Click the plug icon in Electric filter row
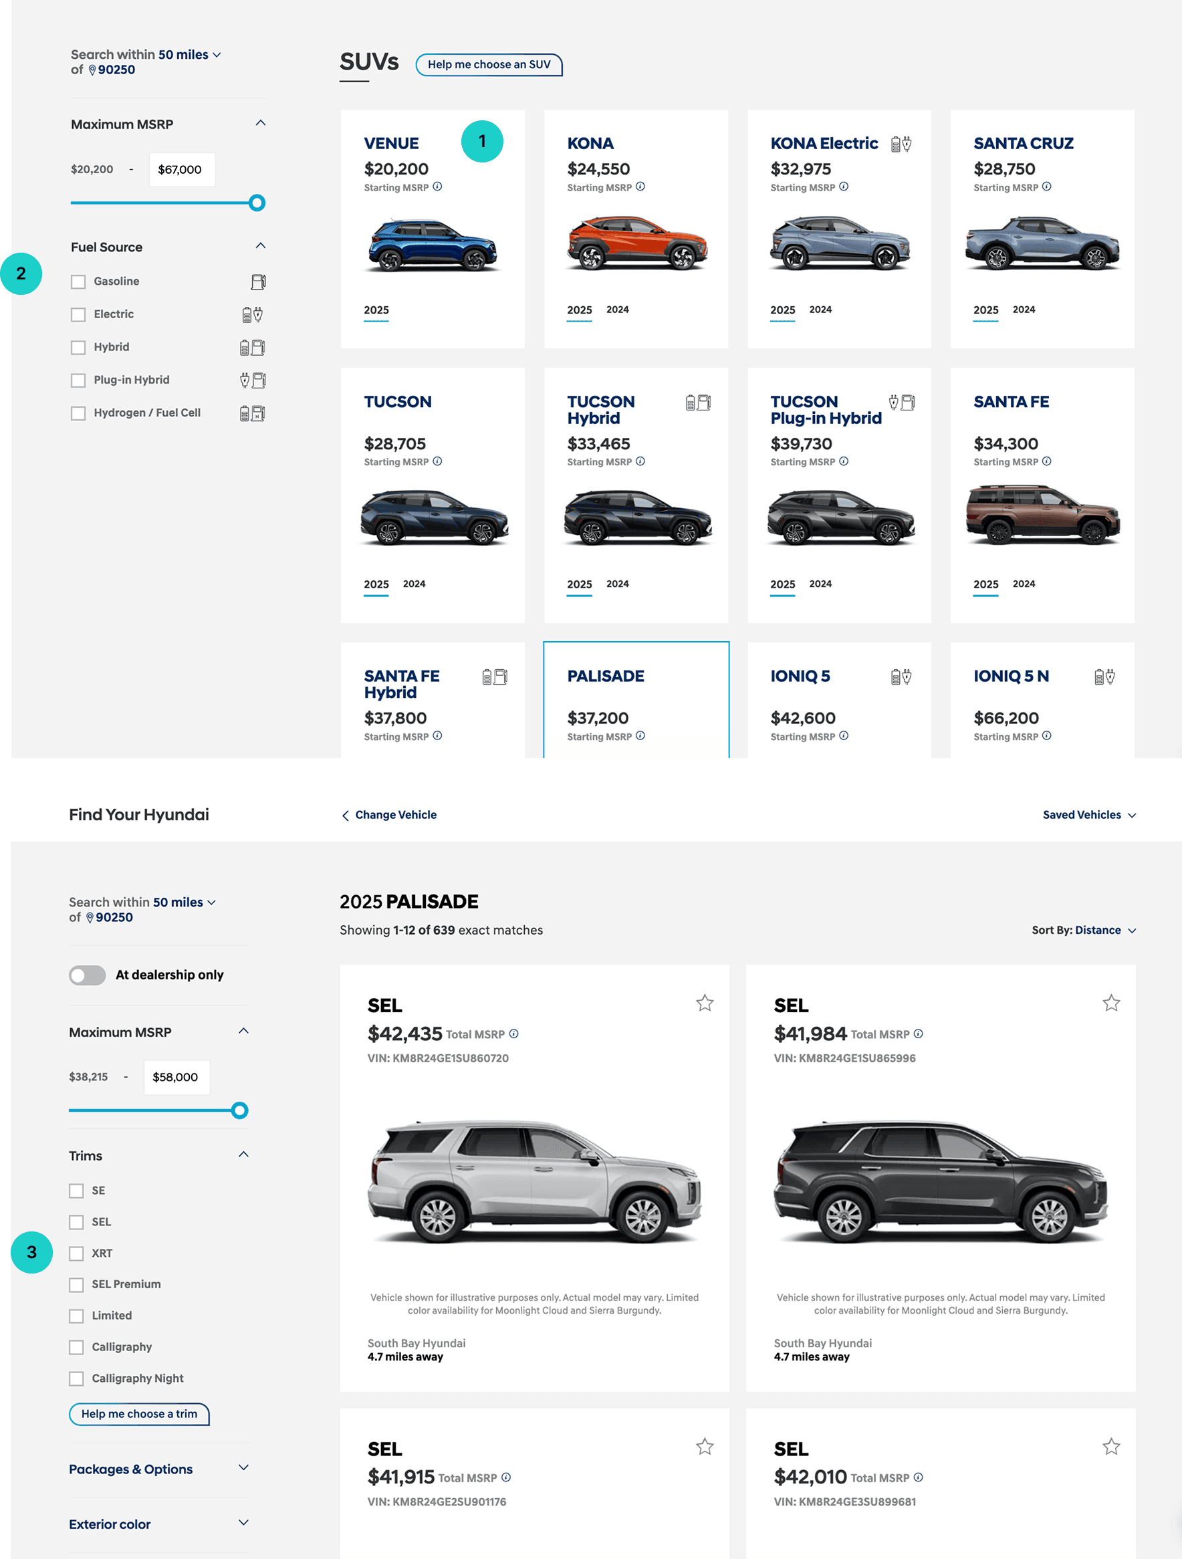 click(252, 314)
